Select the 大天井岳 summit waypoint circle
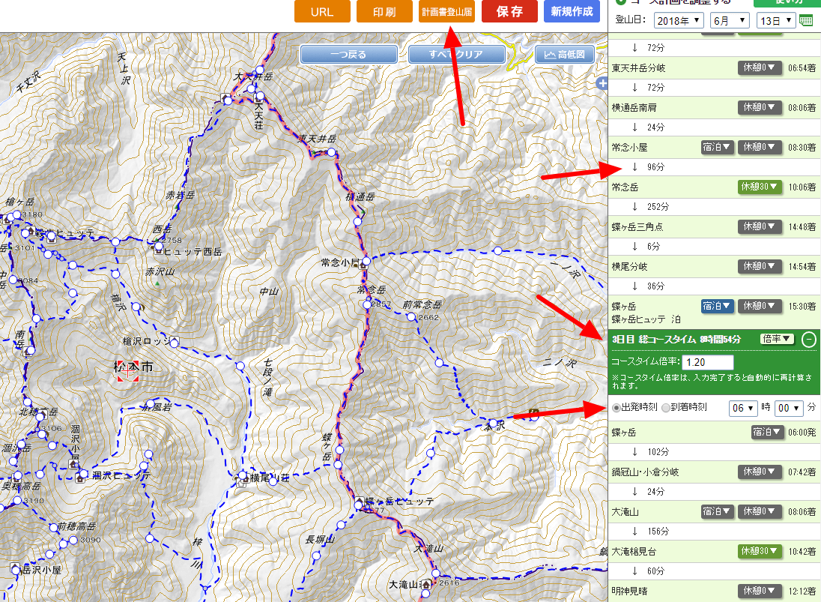Viewport: 821px width, 602px height. 259,70
